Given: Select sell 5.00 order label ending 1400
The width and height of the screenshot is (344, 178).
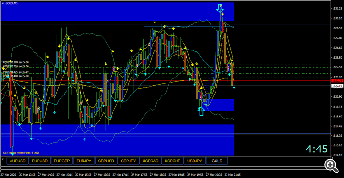Looking at the screenshot, I should 16,76.
